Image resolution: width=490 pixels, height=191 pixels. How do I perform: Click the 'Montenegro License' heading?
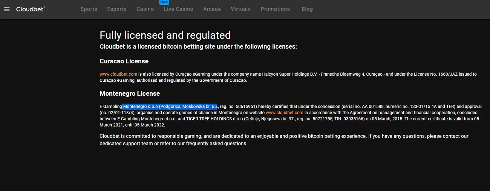[x=130, y=93]
